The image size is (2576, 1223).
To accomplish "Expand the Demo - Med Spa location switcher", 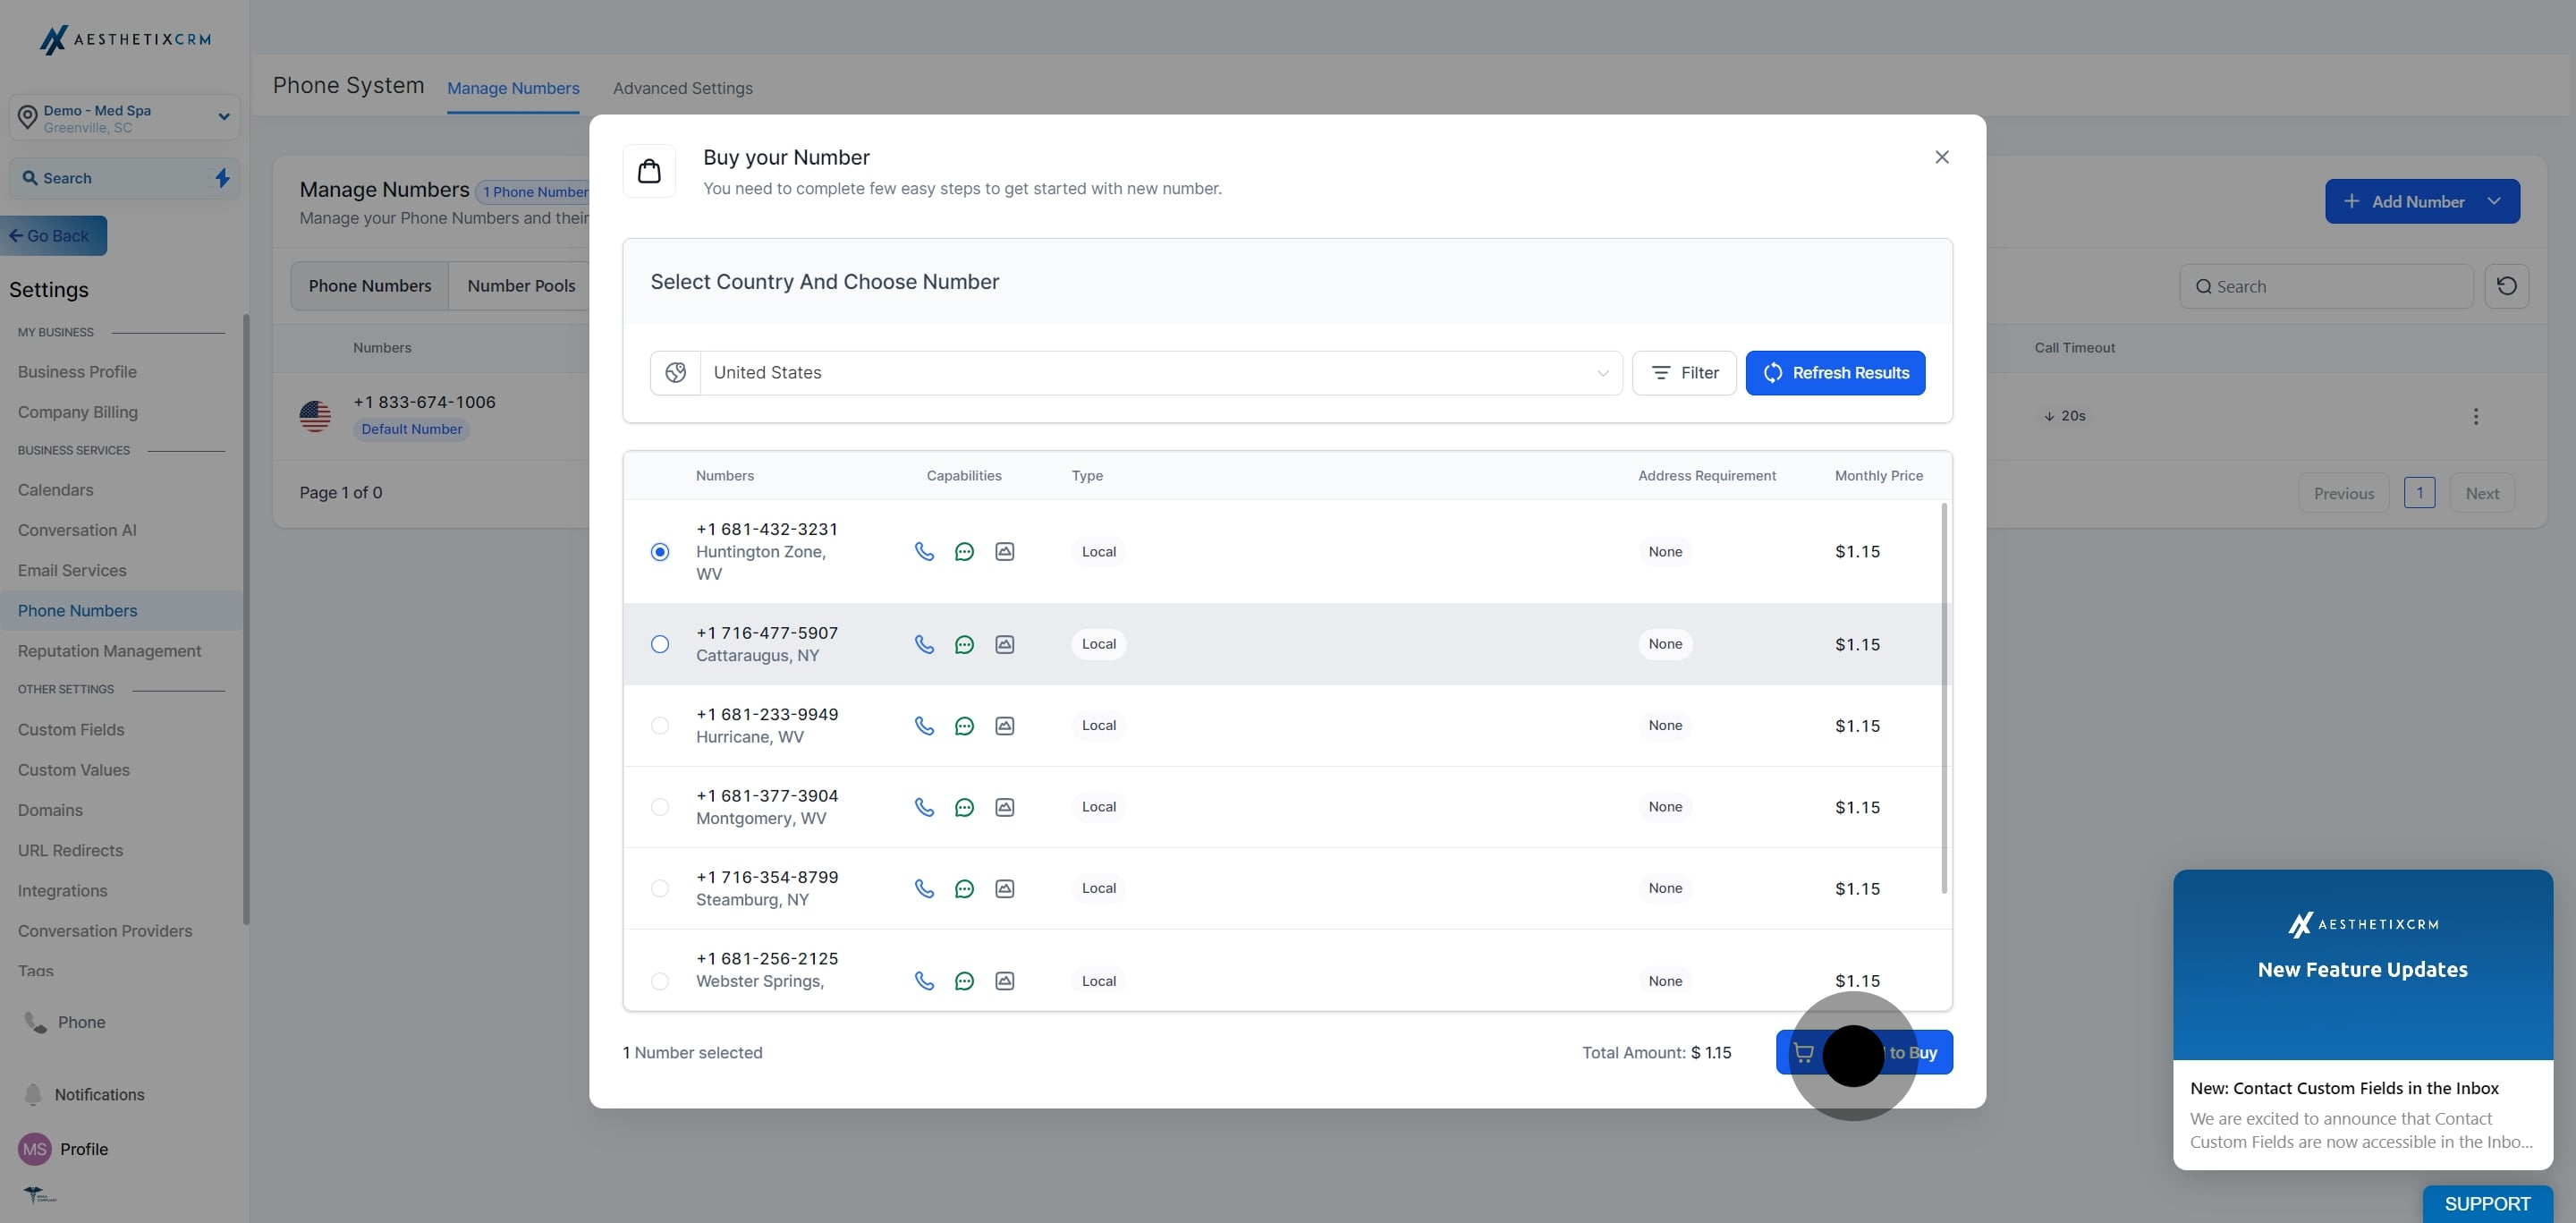I will [224, 117].
